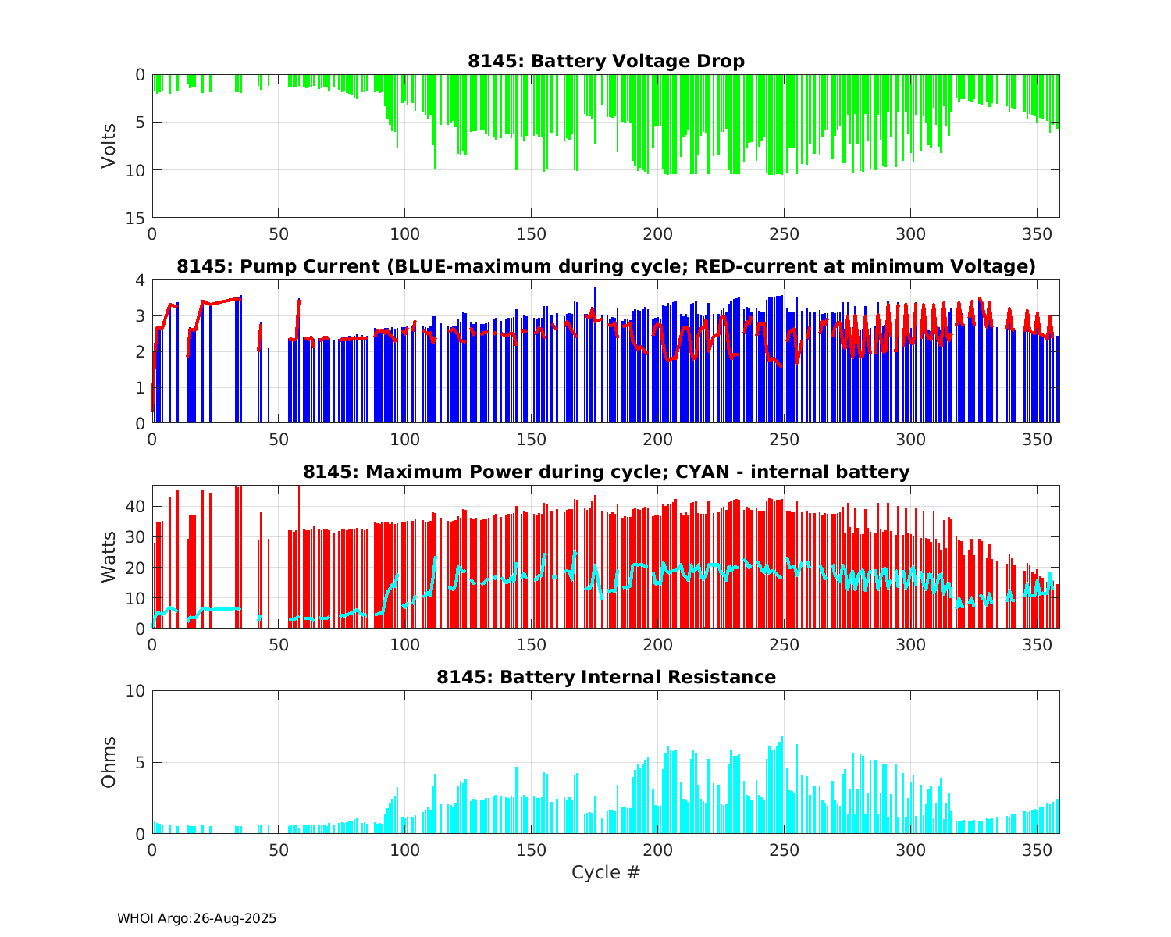This screenshot has height=937, width=1171.
Task: Click the Pump Current chart title
Action: click(606, 266)
